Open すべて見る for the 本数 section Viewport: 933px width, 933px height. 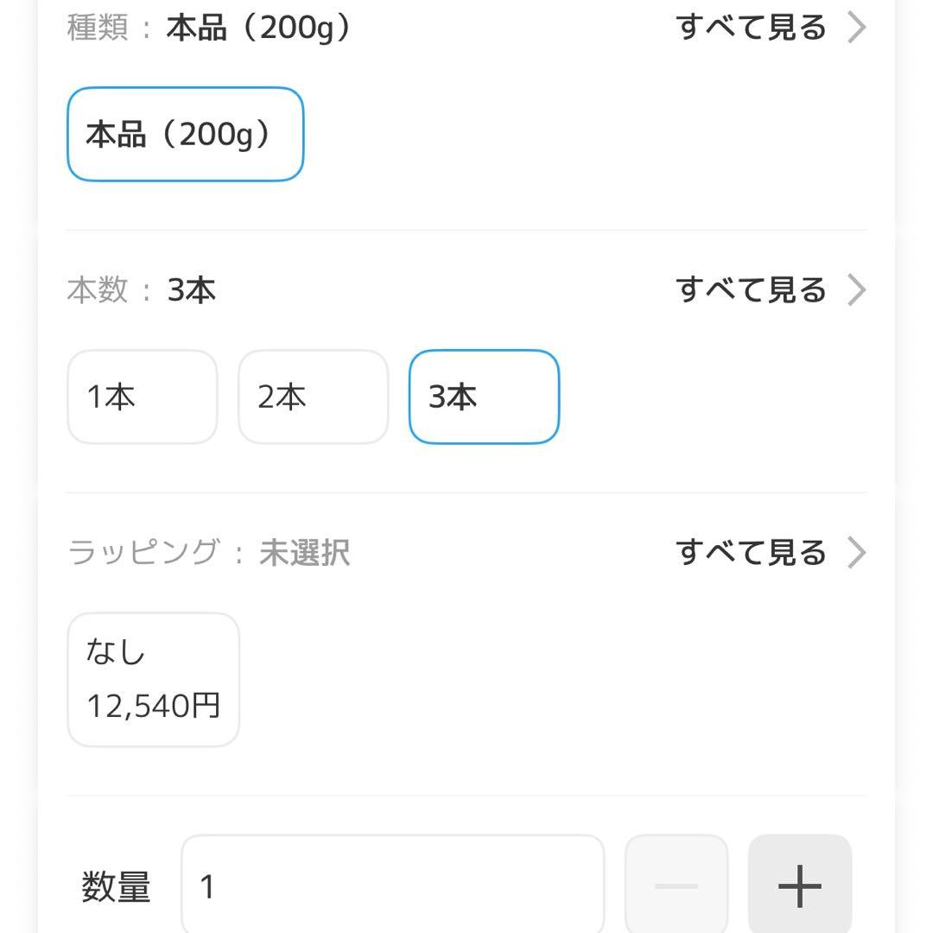tap(752, 290)
